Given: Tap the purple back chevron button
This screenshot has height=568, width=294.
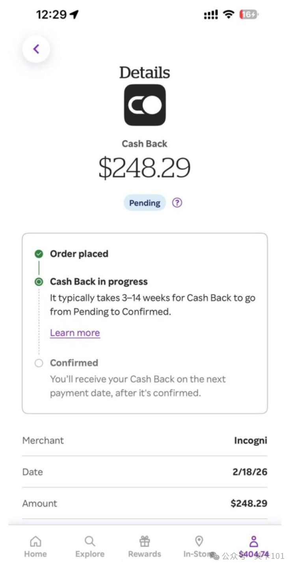Looking at the screenshot, I should [x=36, y=49].
